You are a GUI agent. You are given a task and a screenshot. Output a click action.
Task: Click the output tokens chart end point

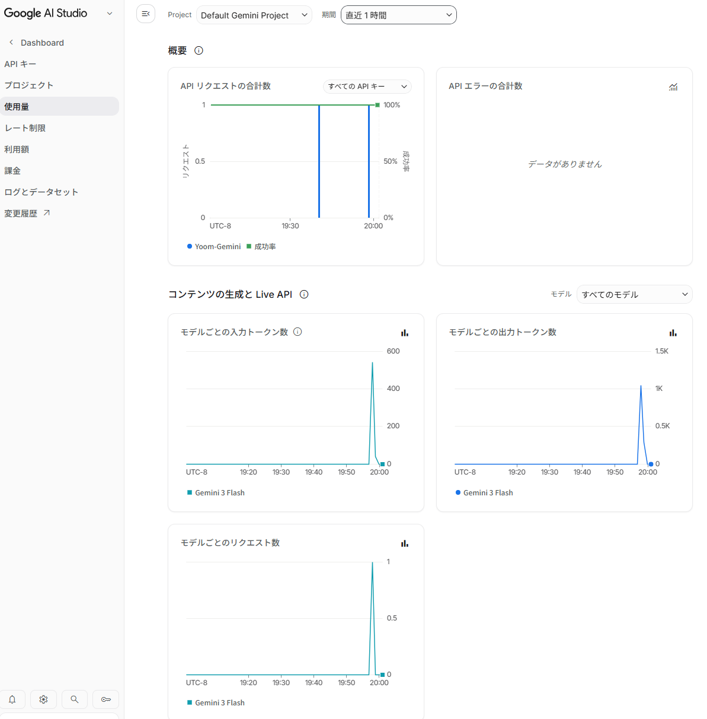coord(651,464)
